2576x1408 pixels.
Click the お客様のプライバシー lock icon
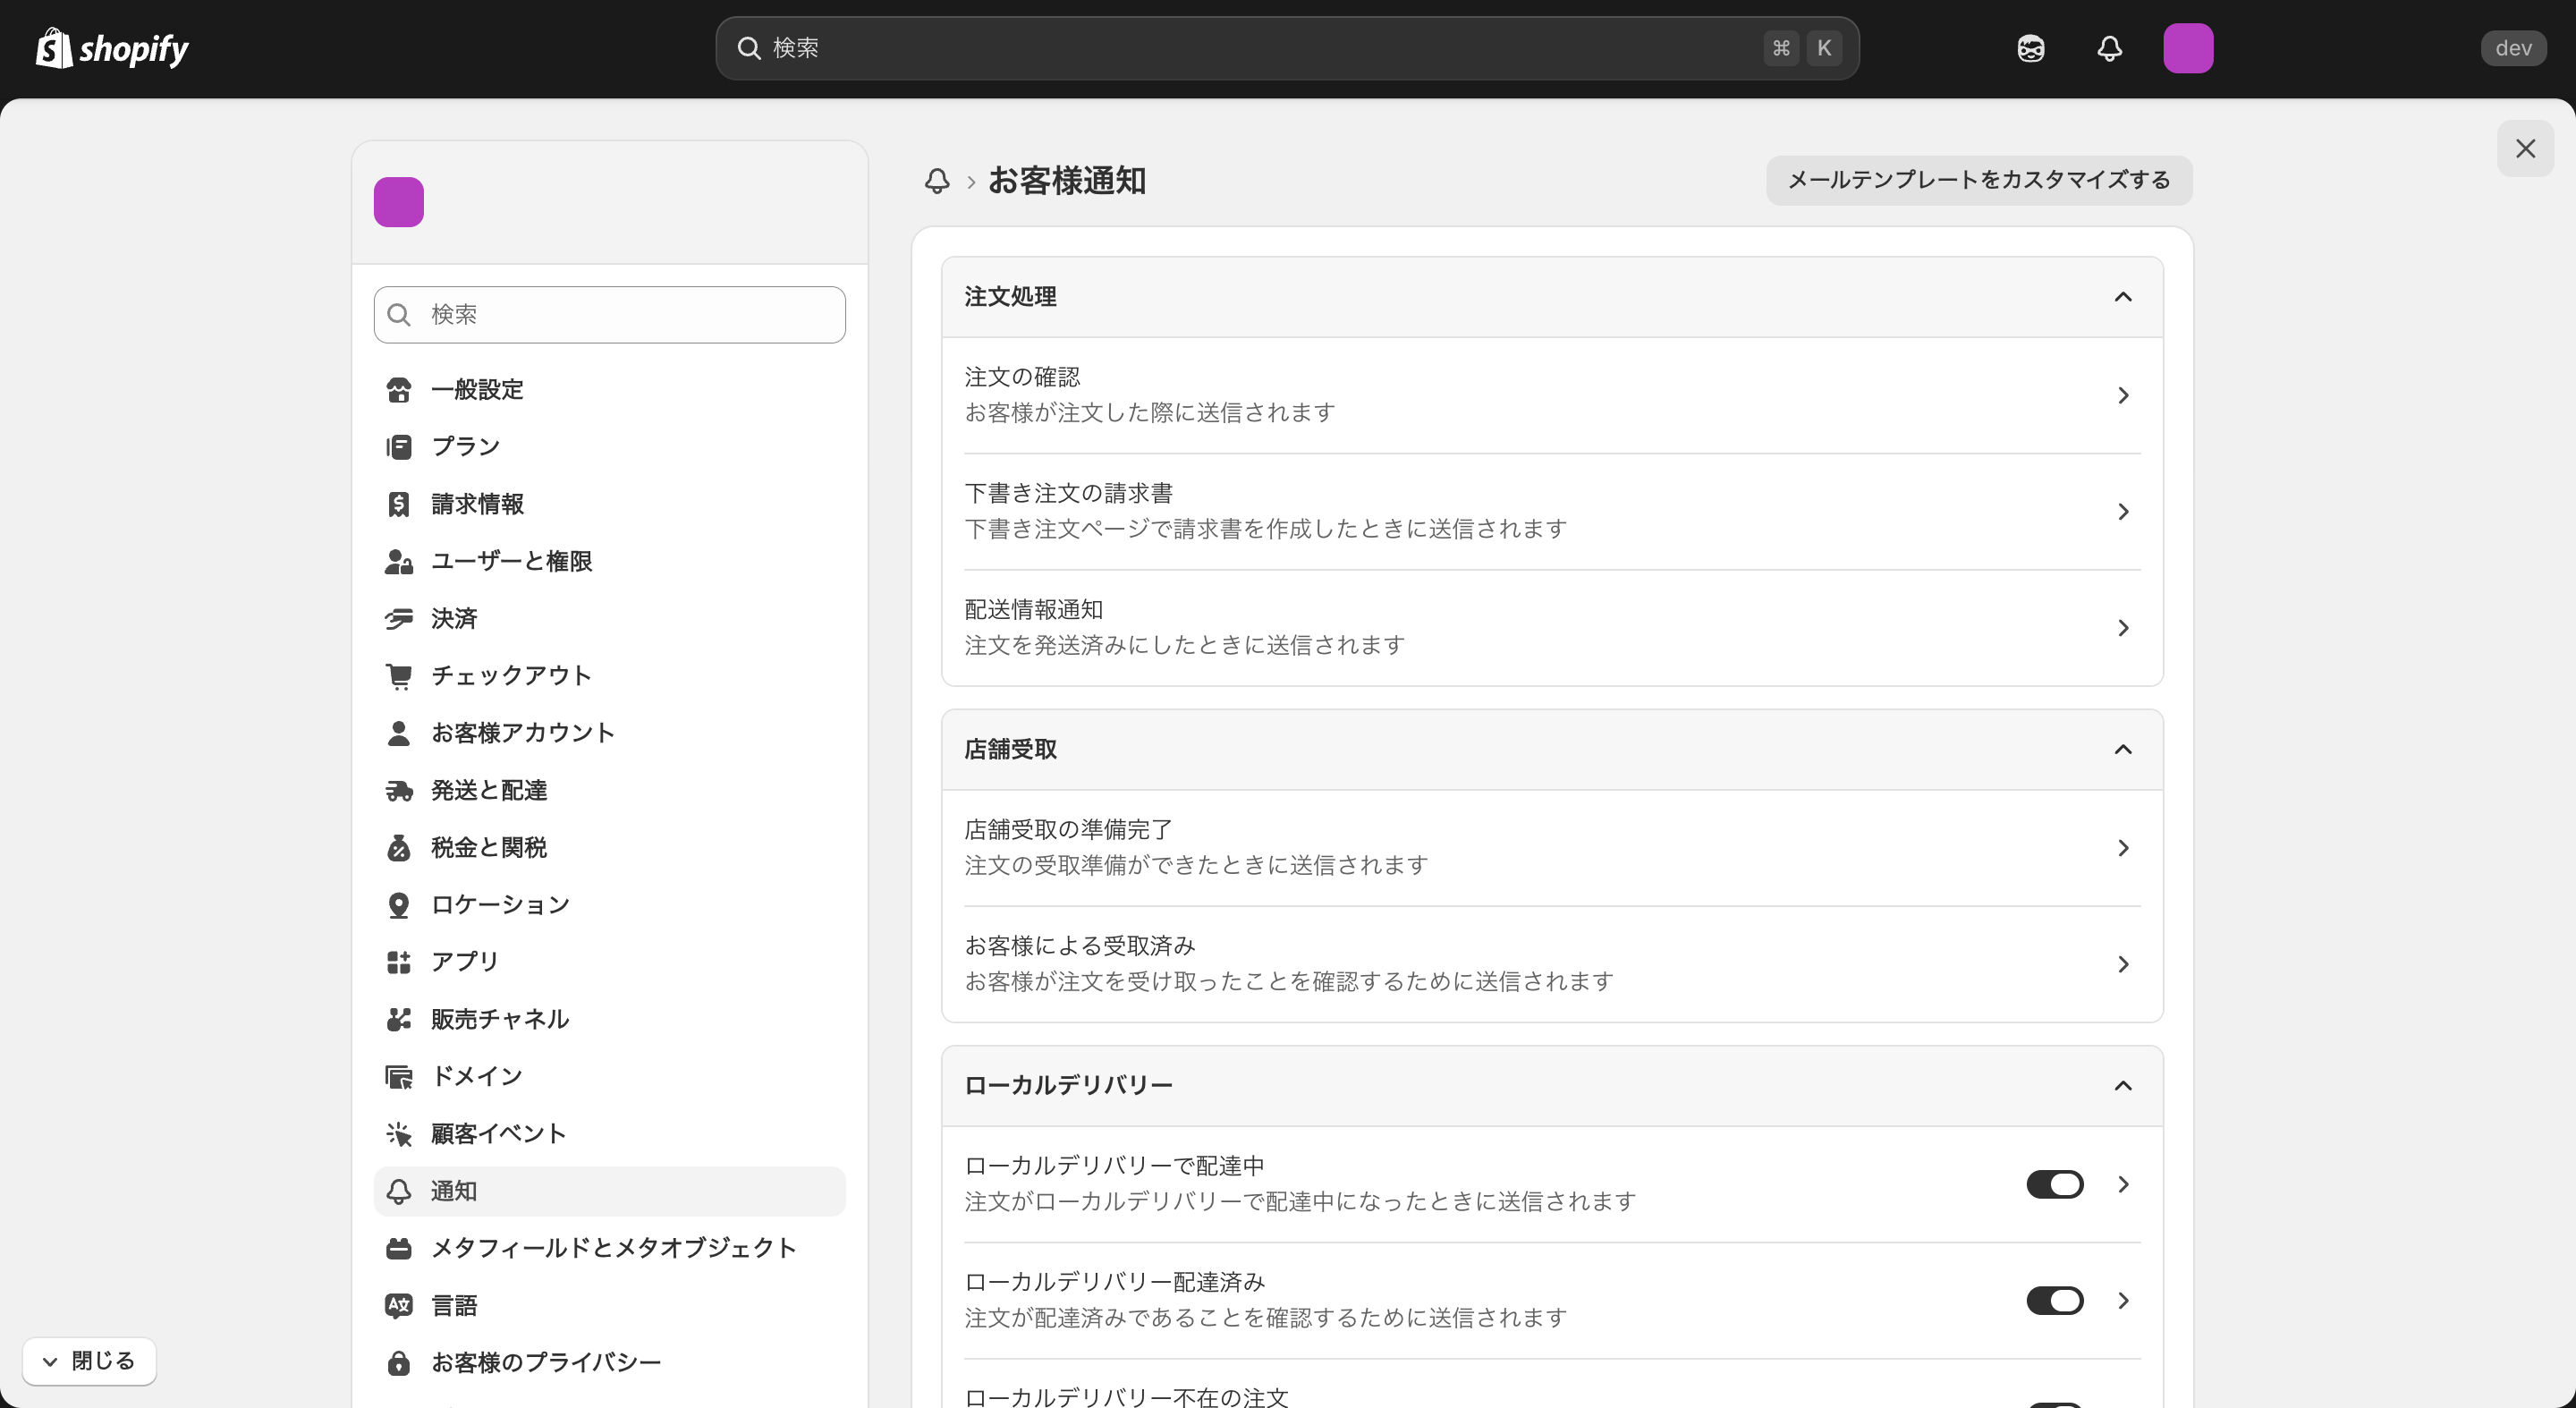399,1362
